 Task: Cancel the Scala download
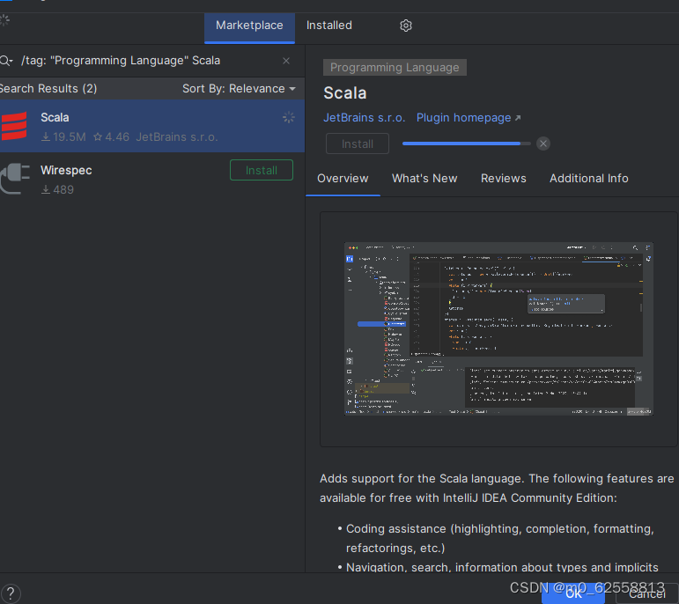click(x=543, y=144)
